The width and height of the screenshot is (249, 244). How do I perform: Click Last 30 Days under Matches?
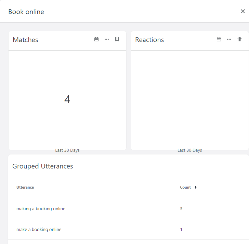tap(67, 150)
